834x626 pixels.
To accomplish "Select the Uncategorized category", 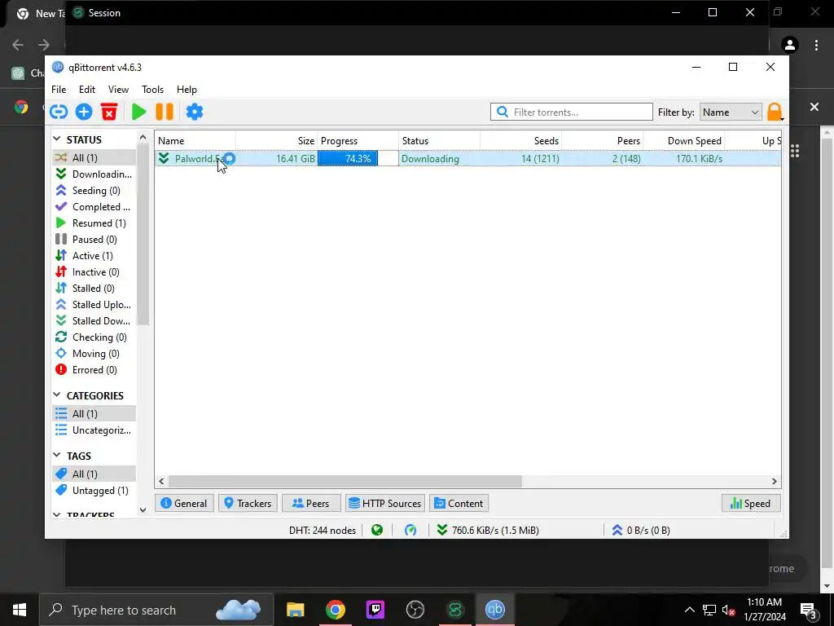I will (x=94, y=430).
